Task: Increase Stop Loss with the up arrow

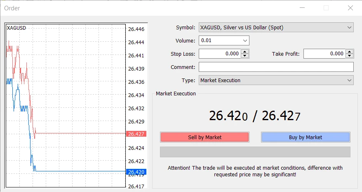Action: tap(245, 52)
